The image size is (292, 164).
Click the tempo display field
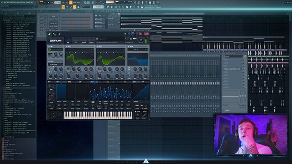[x=57, y=3]
